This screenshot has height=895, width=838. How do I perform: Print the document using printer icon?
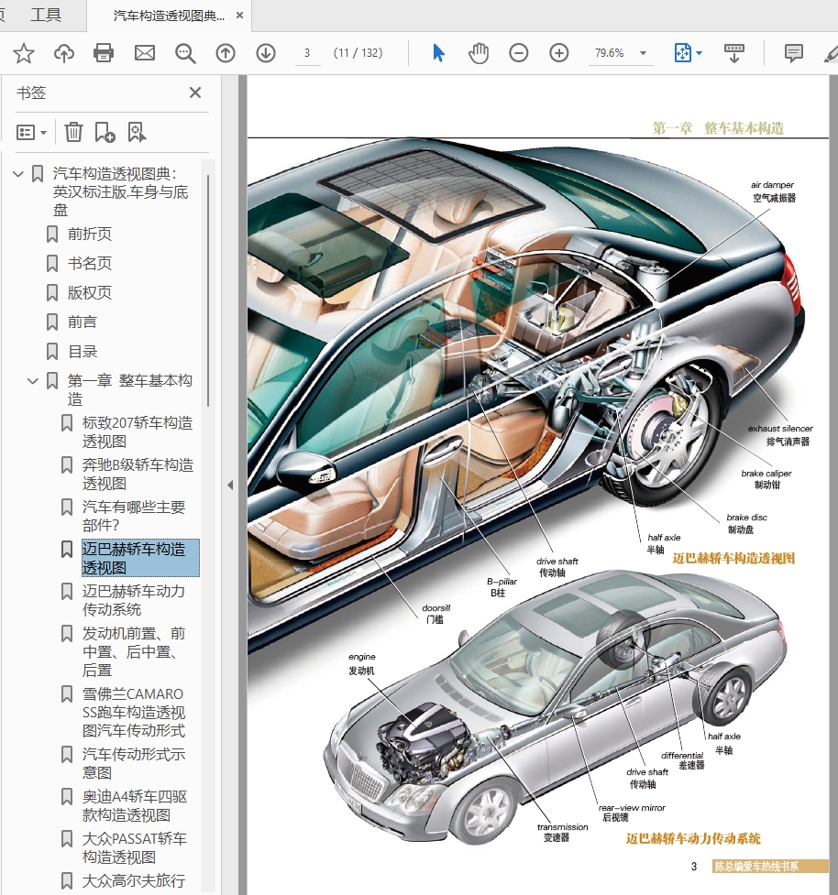pyautogui.click(x=105, y=53)
